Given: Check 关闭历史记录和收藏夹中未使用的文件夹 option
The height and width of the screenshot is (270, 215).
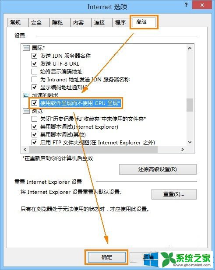Looking at the screenshot, I should (x=35, y=119).
